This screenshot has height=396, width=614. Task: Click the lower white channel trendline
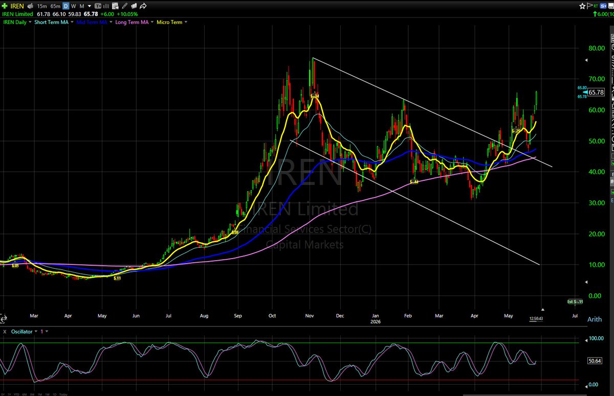click(414, 202)
